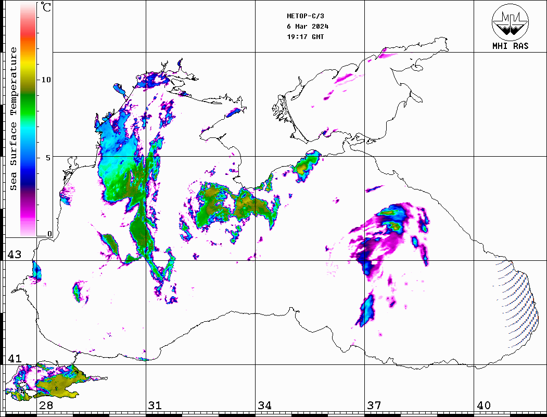Click the '10' legend tick value

tap(46, 80)
